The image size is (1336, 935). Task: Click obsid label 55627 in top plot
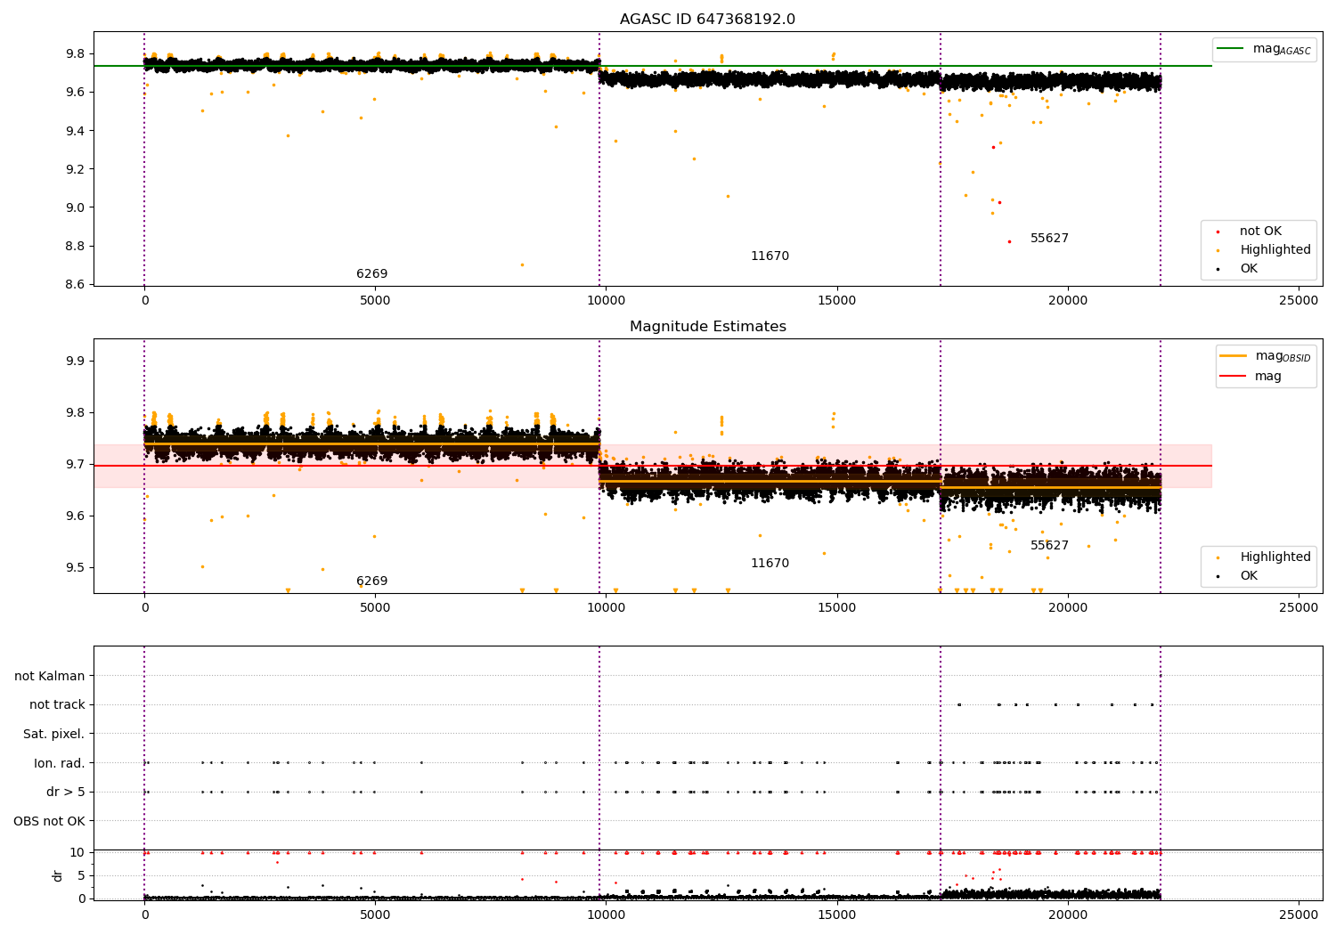point(1049,239)
